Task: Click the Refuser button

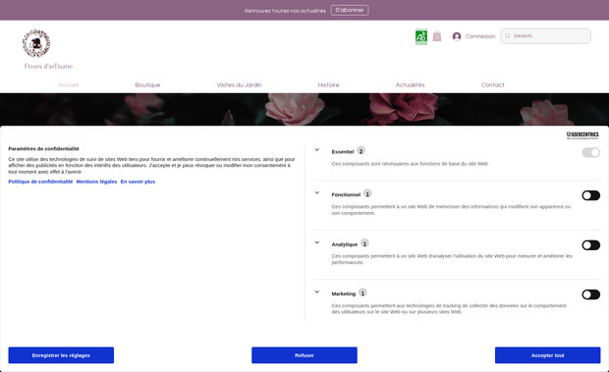Action: 304,355
